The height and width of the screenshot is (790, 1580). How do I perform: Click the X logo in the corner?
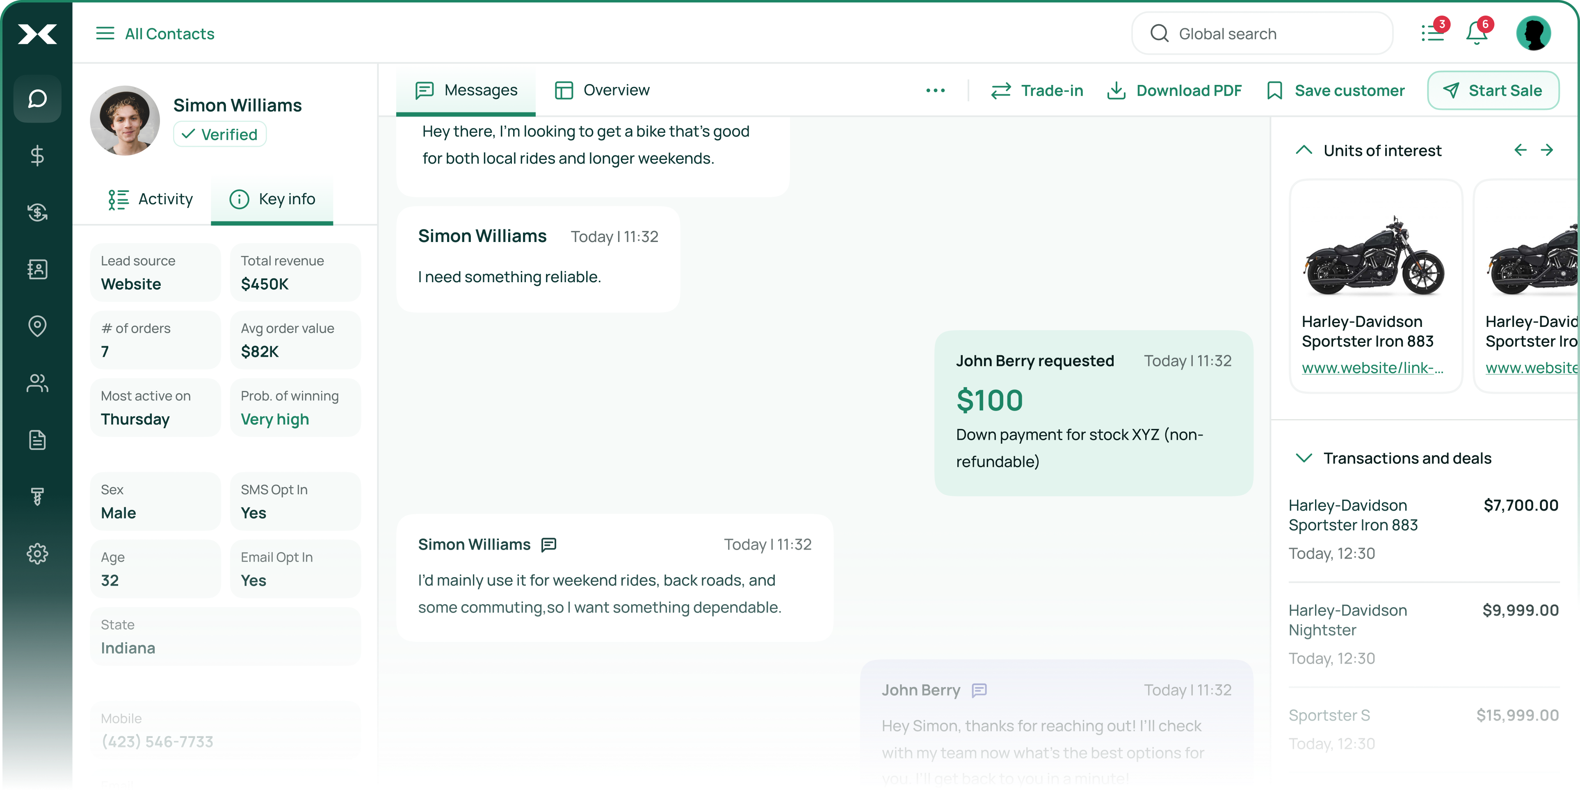tap(37, 34)
